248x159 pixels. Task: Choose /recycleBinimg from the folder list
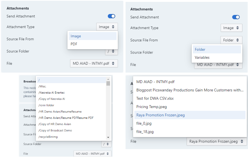(x=48, y=137)
